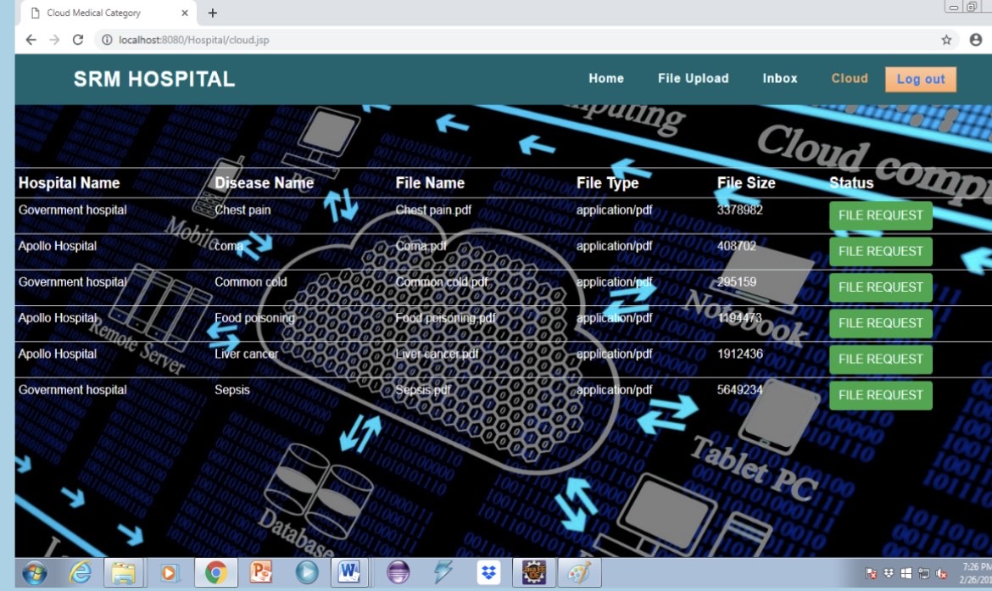This screenshot has height=591, width=992.
Task: Click FILE REQUEST for Common cold
Action: [x=881, y=287]
